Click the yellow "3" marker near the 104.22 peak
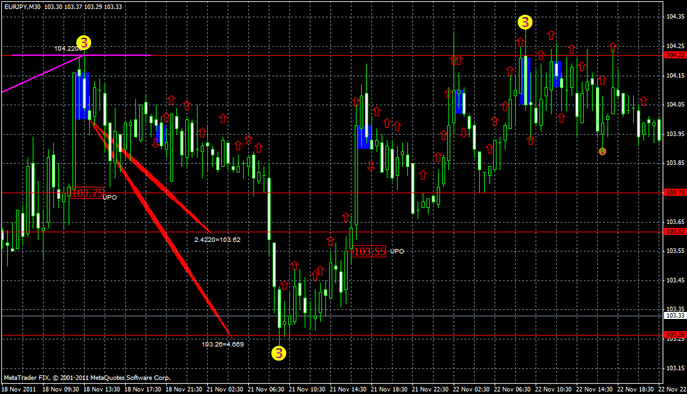 [82, 43]
